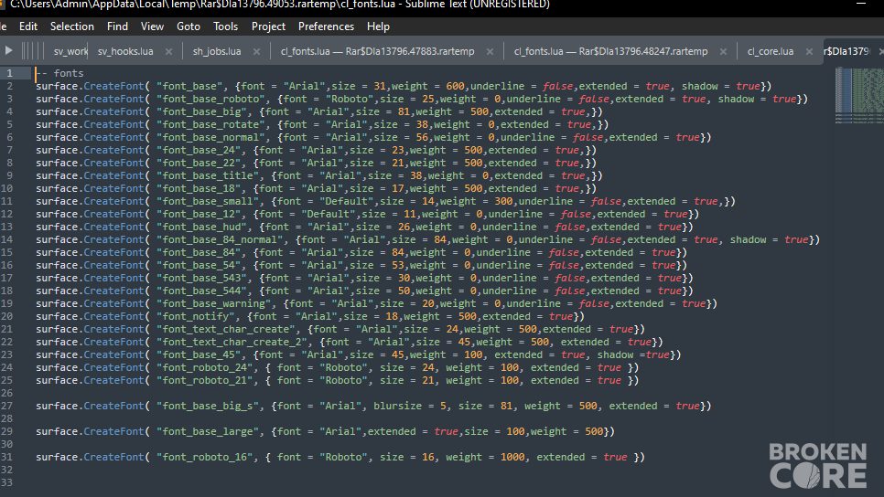The height and width of the screenshot is (497, 884).
Task: Click "font_roboto_24" string
Action: 205,367
